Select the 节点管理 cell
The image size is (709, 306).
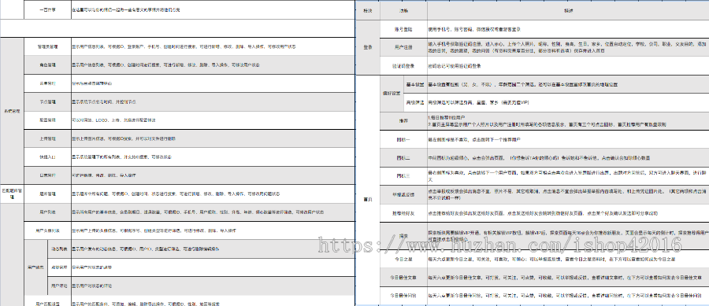pyautogui.click(x=47, y=102)
